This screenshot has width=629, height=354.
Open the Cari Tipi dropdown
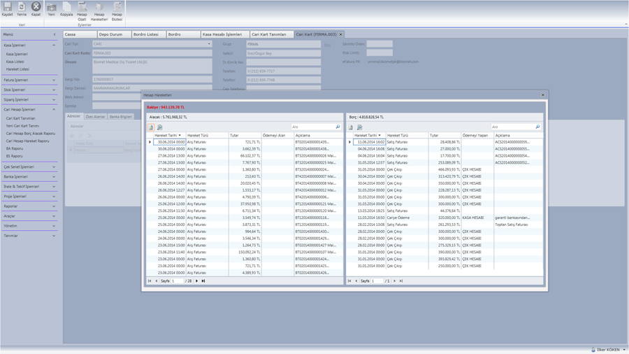coord(208,44)
